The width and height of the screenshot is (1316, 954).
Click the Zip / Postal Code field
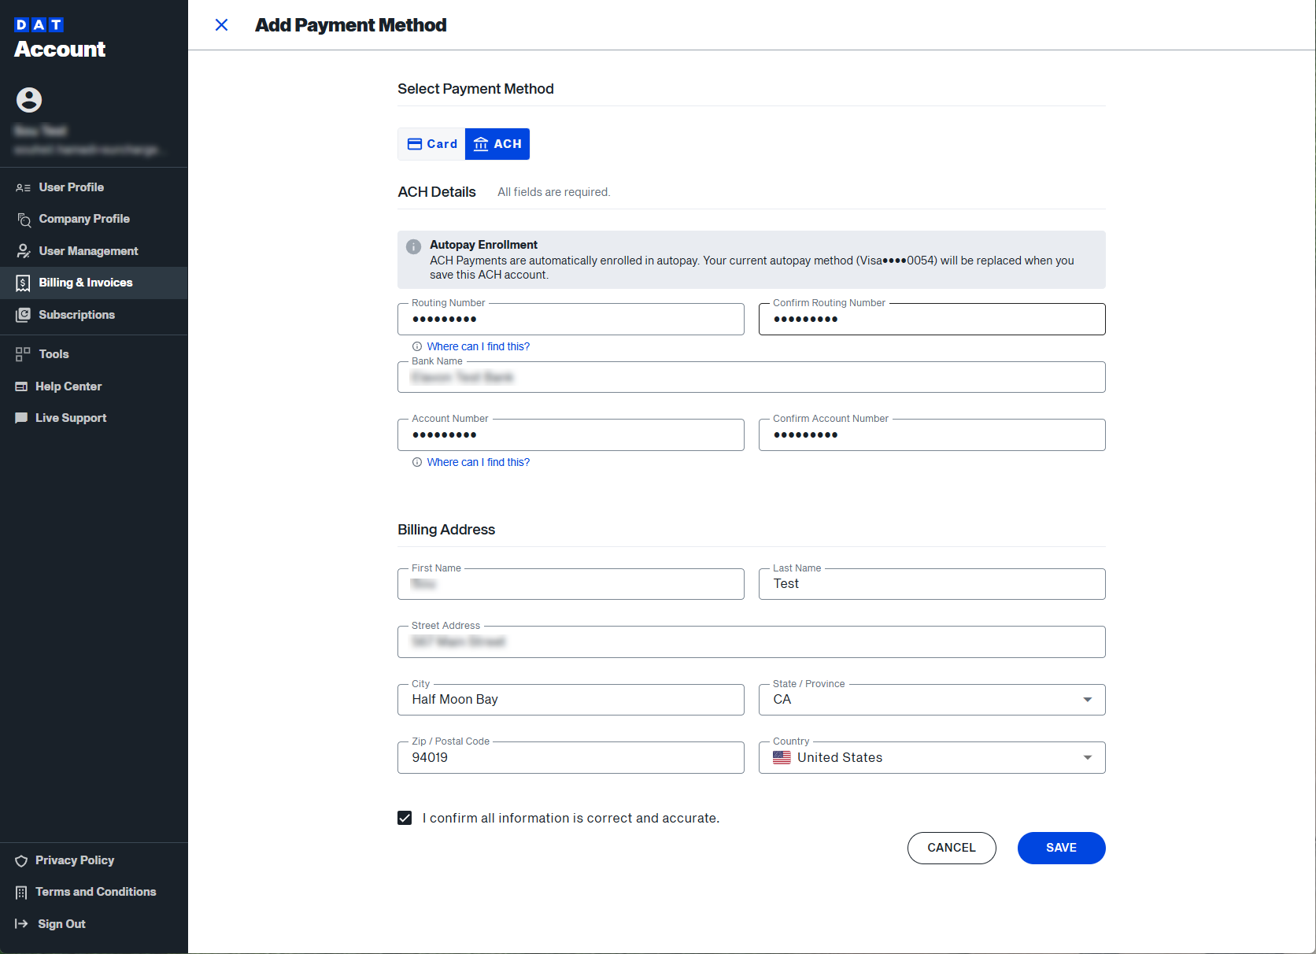(x=571, y=757)
